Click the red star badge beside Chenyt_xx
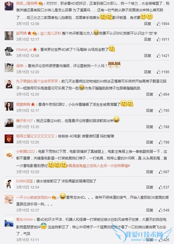Screen dimensions: 174x244 click(35, 49)
